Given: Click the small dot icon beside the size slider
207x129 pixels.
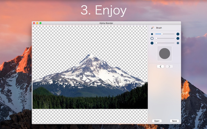Looking at the screenshot, I should [x=152, y=34].
